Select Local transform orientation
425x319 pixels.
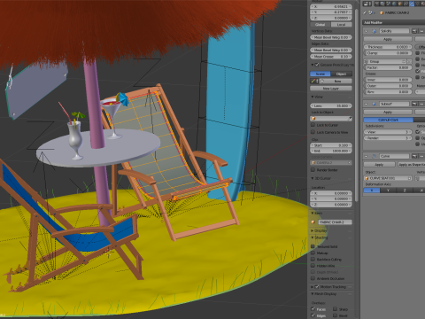tap(342, 25)
